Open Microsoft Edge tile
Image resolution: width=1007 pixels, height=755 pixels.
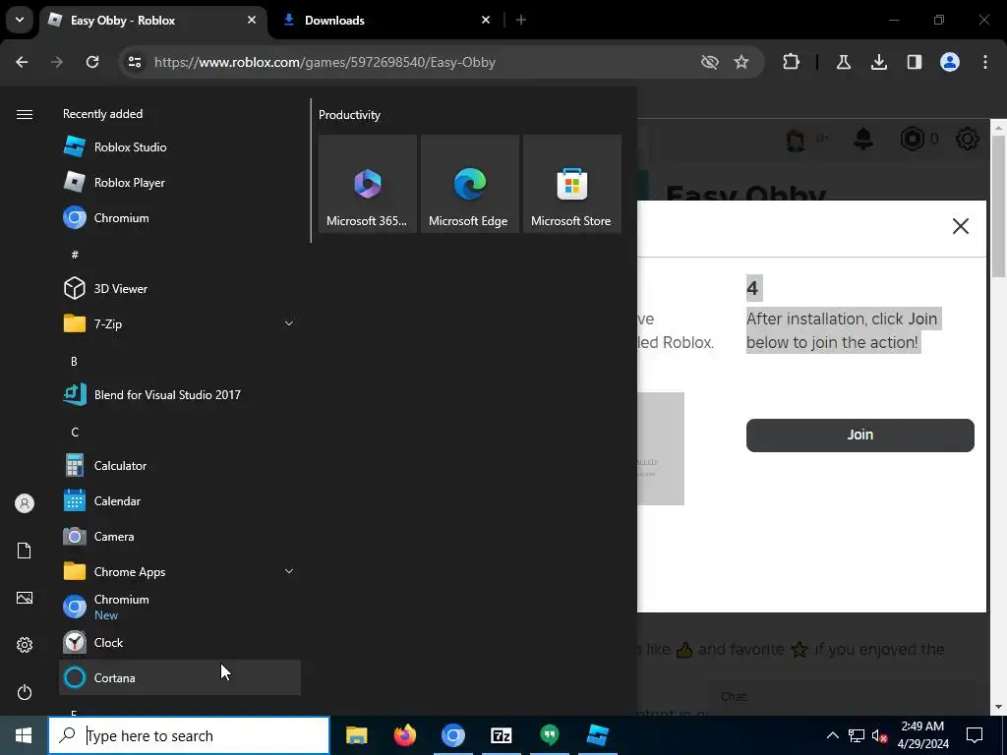tap(469, 184)
